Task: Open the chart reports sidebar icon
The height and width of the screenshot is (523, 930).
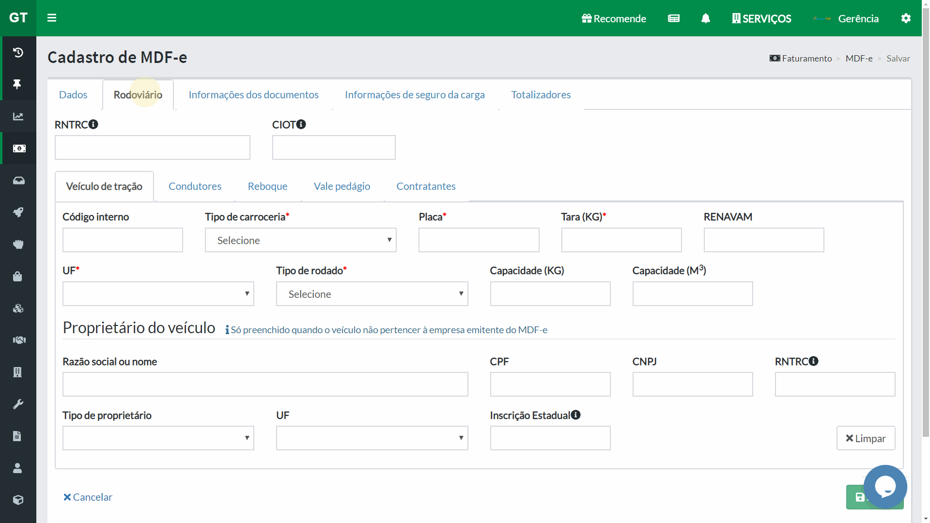Action: [18, 116]
